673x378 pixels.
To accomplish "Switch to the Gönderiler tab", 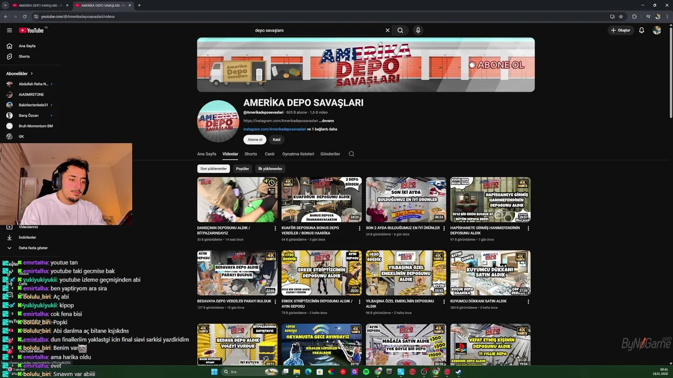I will tap(330, 154).
